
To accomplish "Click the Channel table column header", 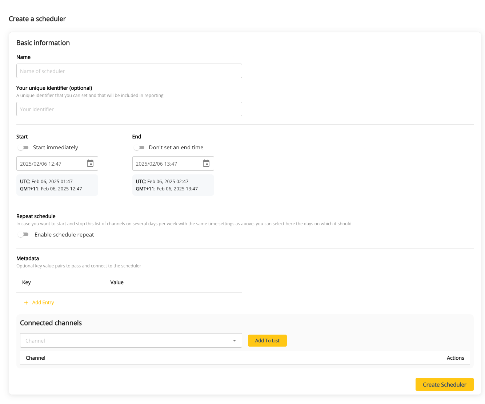I will click(x=36, y=358).
